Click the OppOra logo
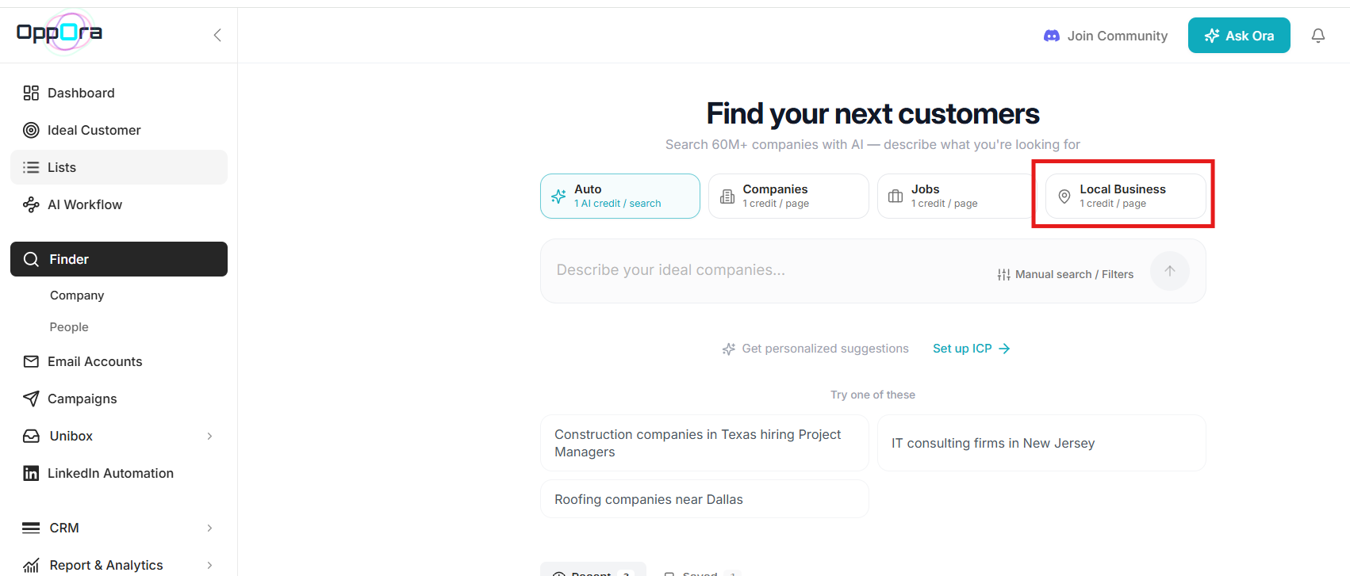The height and width of the screenshot is (576, 1350). click(59, 32)
